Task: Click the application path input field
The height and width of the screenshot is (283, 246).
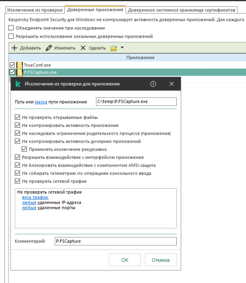Action: click(136, 101)
